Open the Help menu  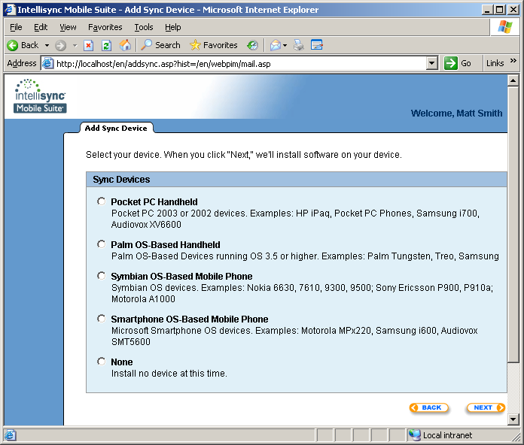pyautogui.click(x=172, y=27)
